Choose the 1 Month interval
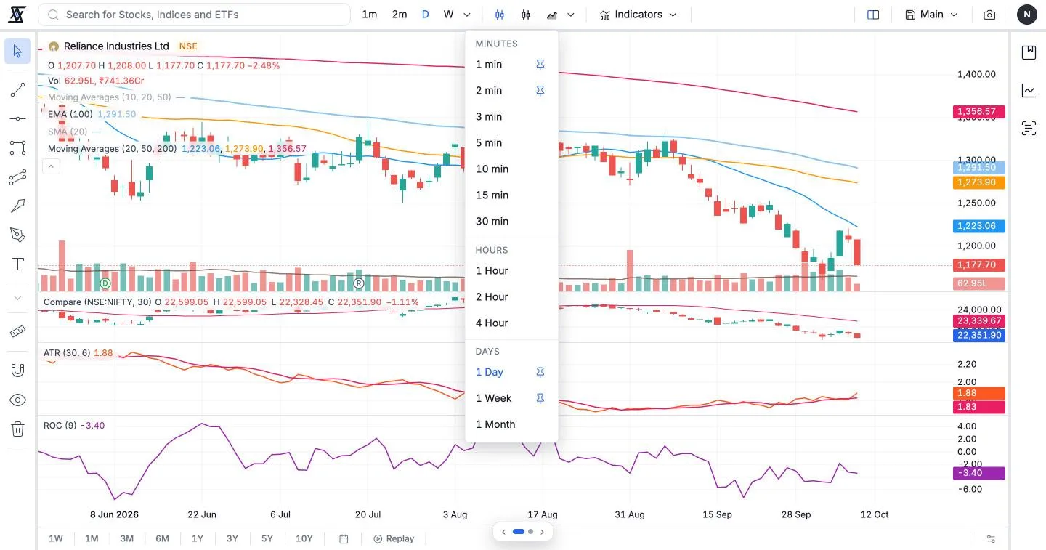This screenshot has width=1046, height=550. coord(511,424)
